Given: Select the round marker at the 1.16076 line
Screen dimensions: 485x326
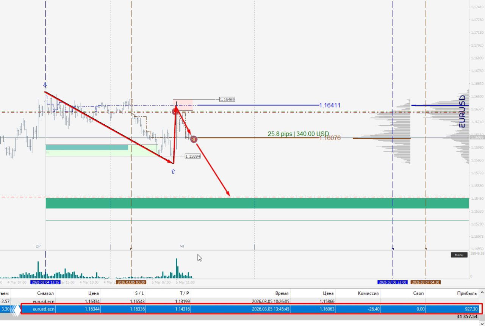Looking at the screenshot, I should click(194, 139).
